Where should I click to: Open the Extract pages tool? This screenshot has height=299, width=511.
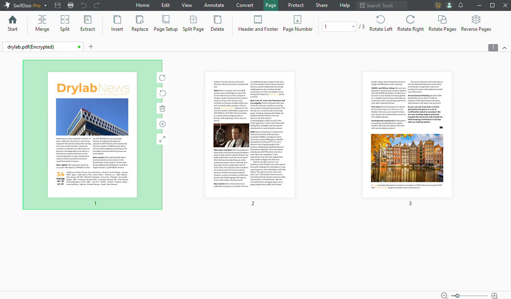(x=88, y=23)
